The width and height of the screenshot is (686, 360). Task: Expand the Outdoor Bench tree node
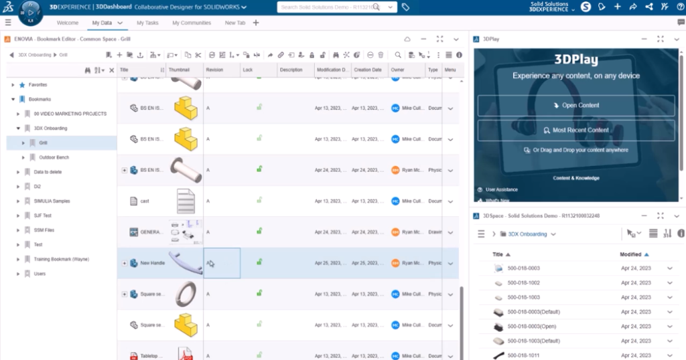(23, 157)
